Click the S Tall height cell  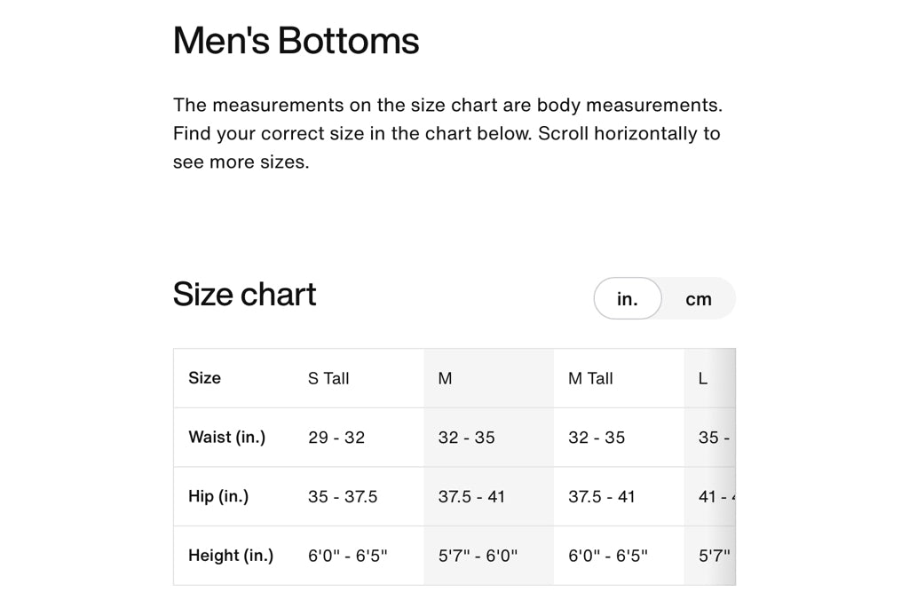tap(348, 556)
